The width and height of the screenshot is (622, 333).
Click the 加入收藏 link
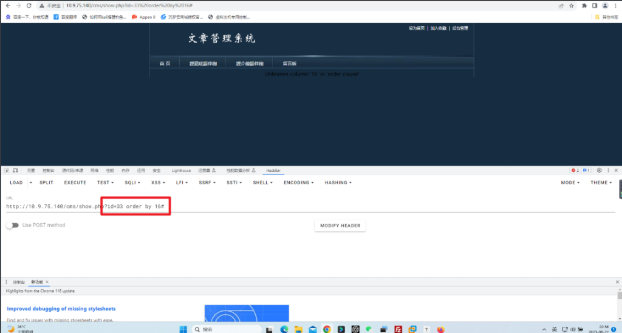click(x=439, y=28)
